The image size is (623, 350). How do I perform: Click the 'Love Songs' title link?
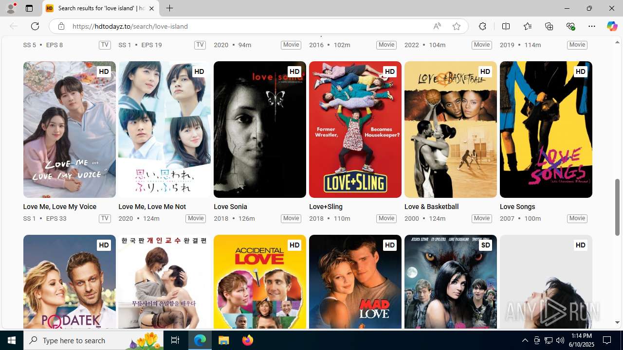[x=517, y=207]
